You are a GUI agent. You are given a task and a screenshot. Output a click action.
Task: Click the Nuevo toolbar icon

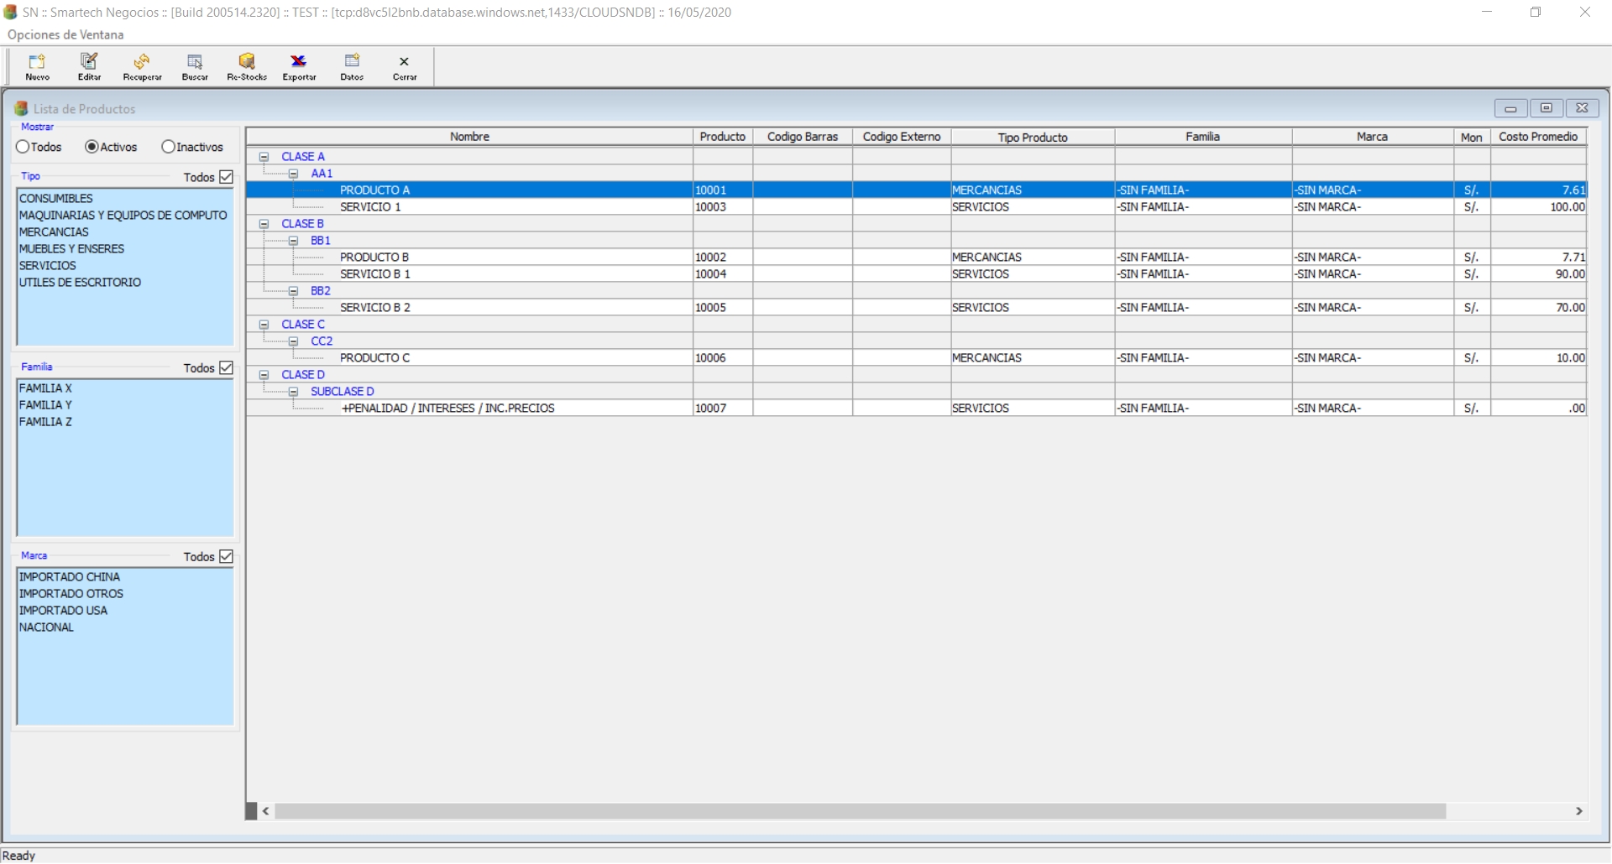pos(37,67)
